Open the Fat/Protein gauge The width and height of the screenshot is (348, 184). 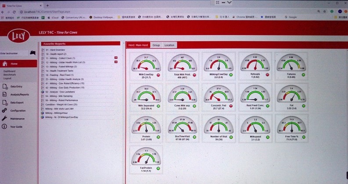(146, 160)
